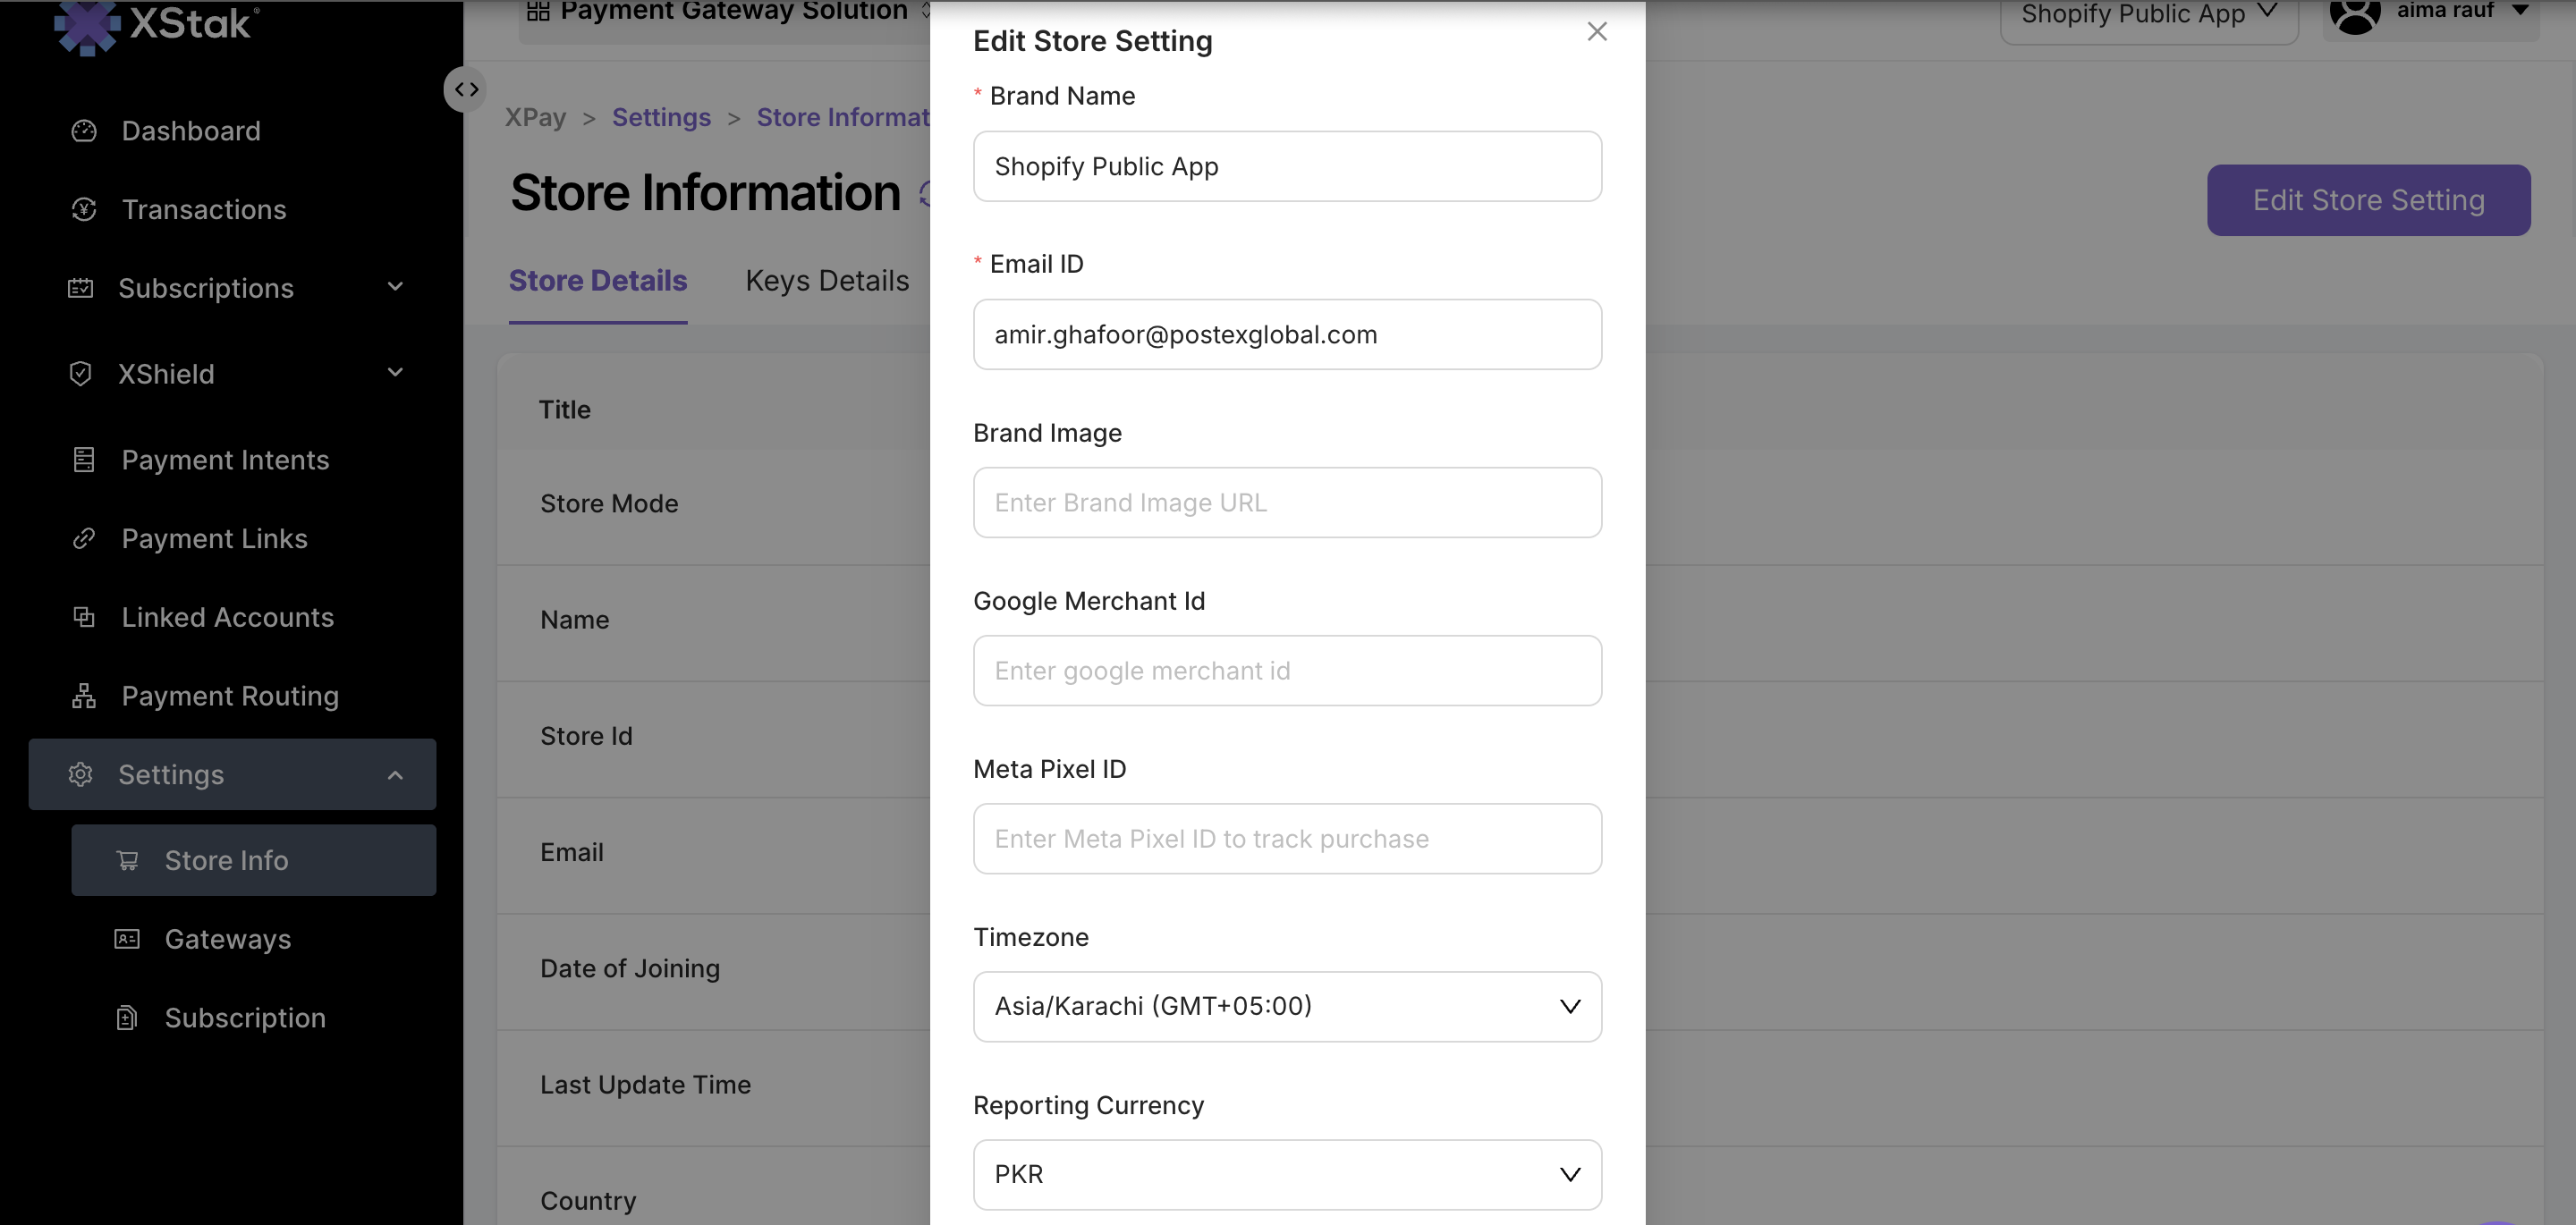Image resolution: width=2576 pixels, height=1225 pixels.
Task: Open the Reporting Currency dropdown
Action: [x=1287, y=1174]
